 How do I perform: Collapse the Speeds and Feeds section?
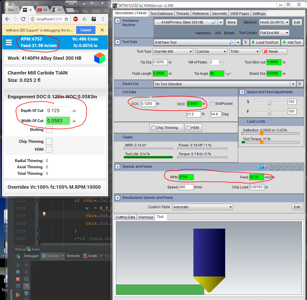(x=118, y=167)
